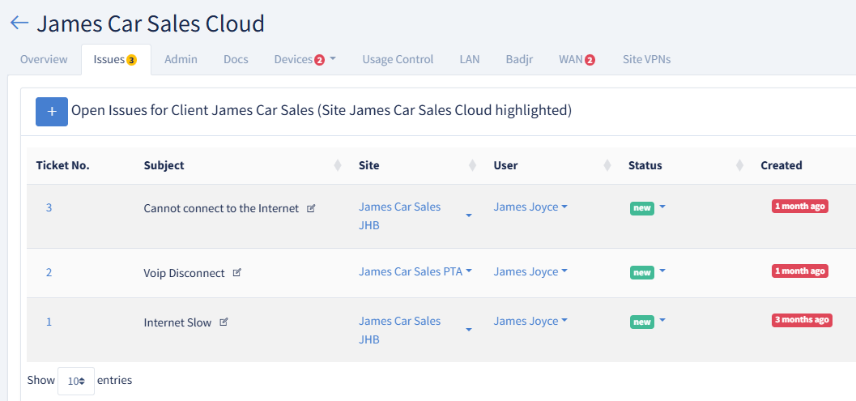Open the WAN tab

pyautogui.click(x=577, y=60)
